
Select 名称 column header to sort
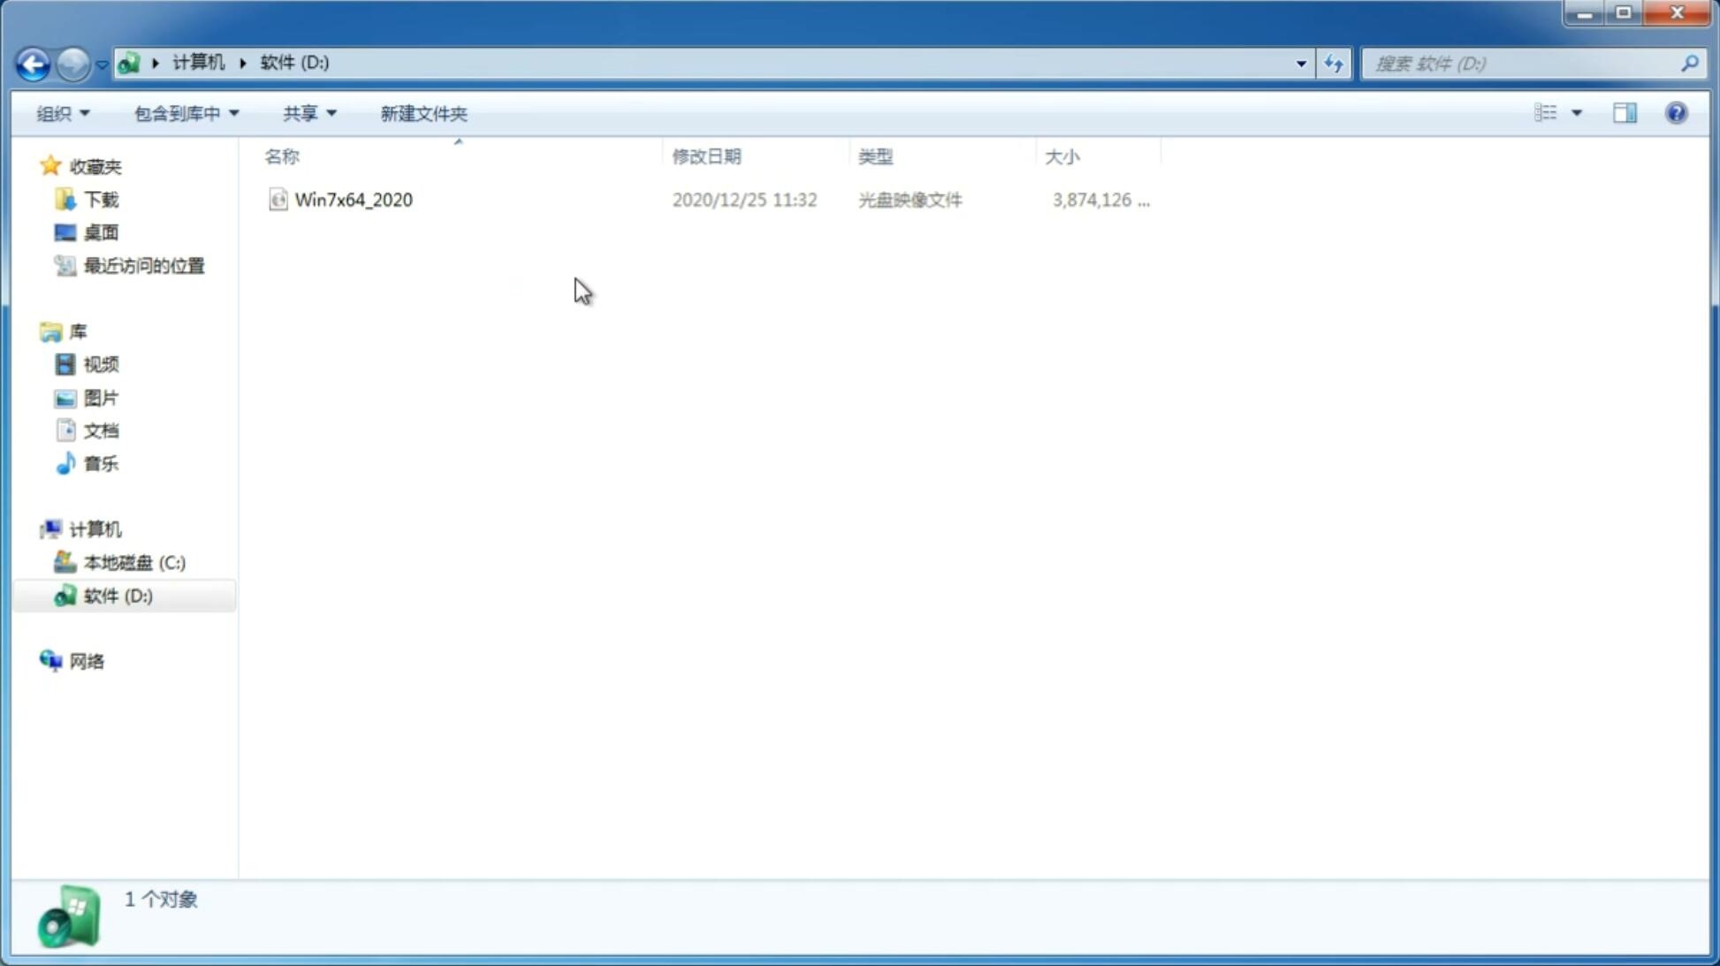(x=282, y=156)
